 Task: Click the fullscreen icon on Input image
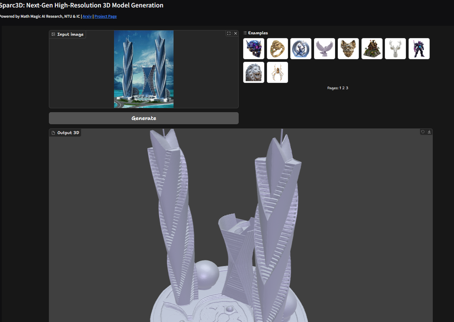tap(229, 34)
